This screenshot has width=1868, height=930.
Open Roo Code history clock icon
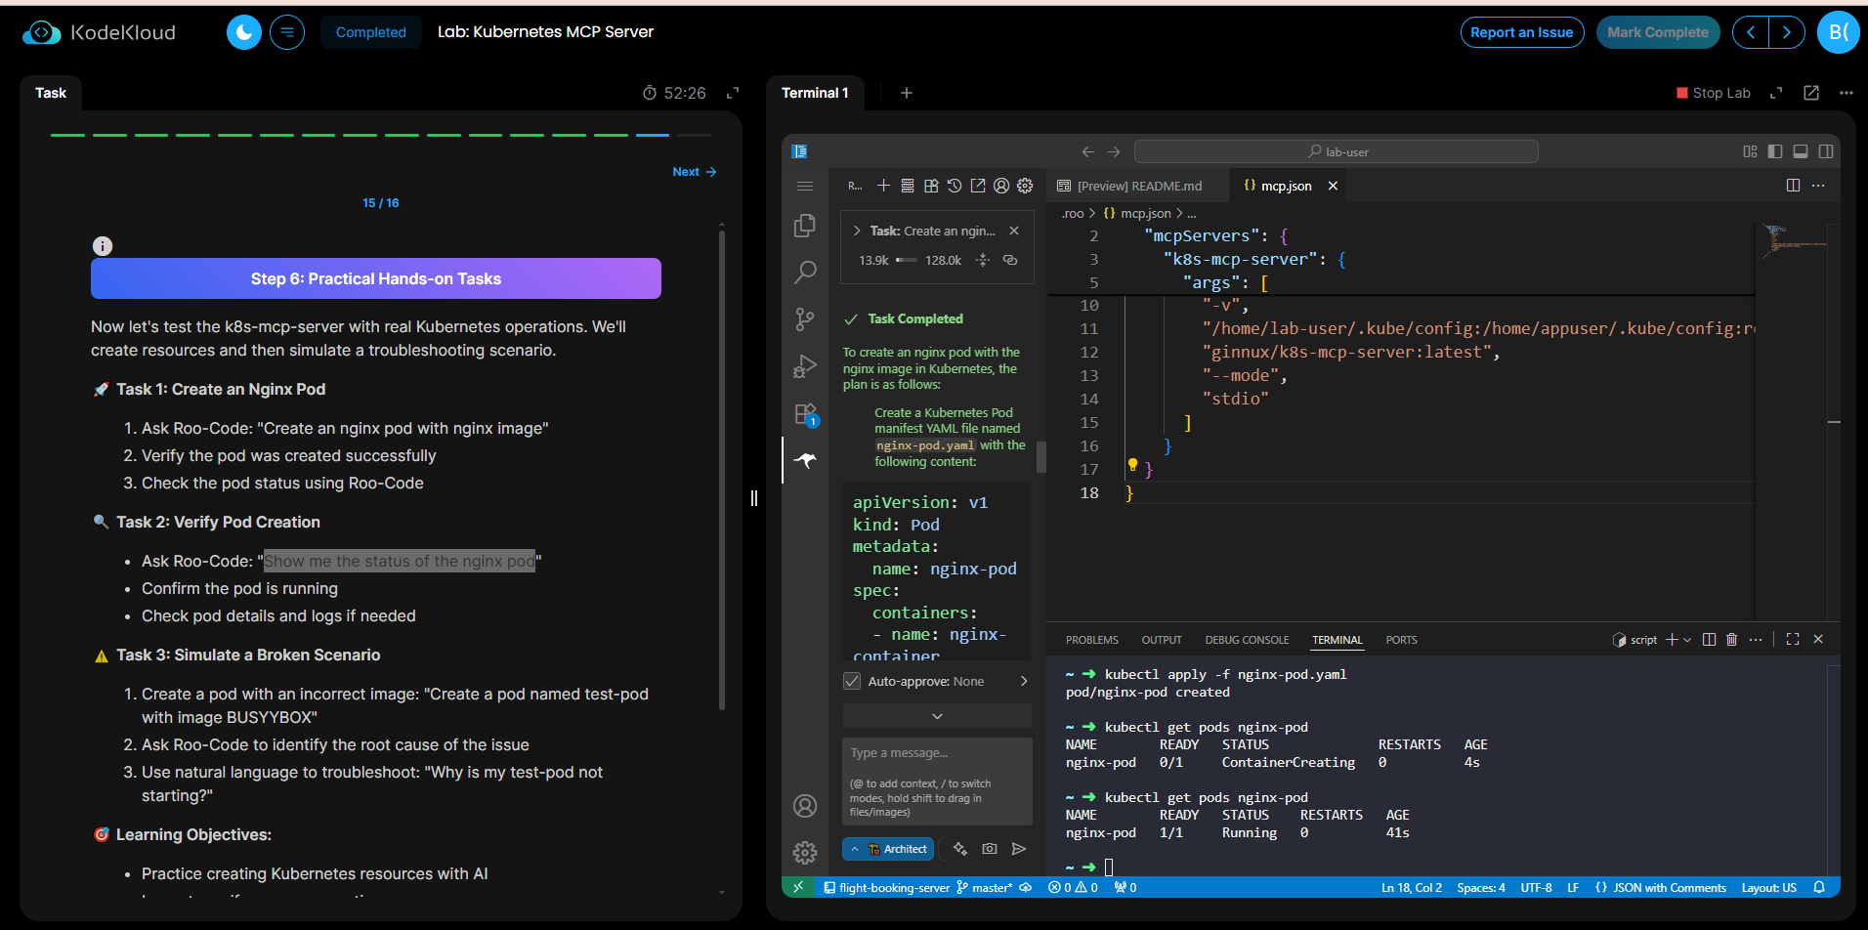click(x=955, y=186)
